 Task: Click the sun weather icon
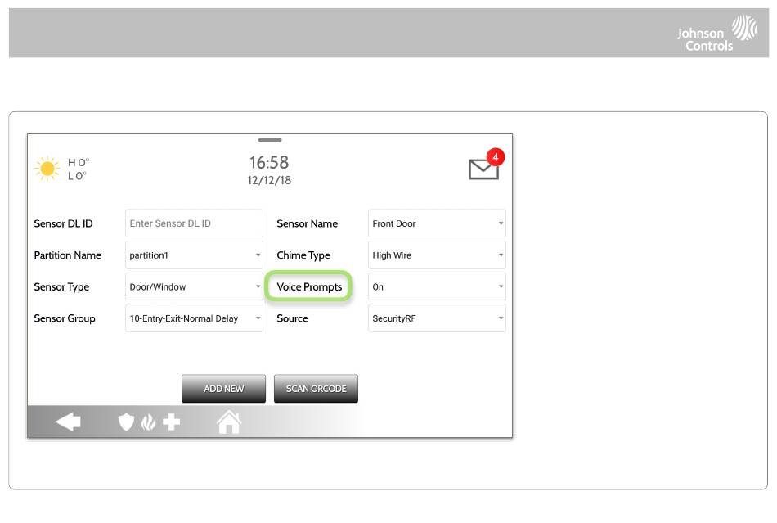click(x=47, y=169)
